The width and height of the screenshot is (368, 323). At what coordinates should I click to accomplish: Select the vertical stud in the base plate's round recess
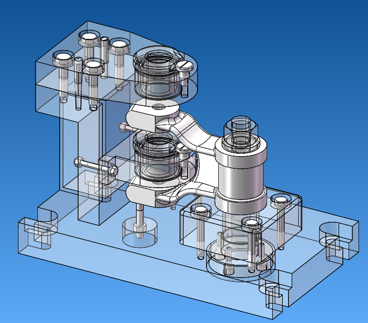click(139, 220)
